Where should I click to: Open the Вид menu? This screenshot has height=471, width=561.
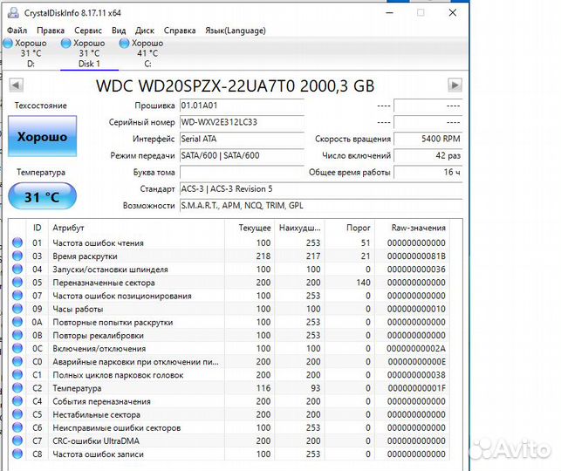[119, 31]
